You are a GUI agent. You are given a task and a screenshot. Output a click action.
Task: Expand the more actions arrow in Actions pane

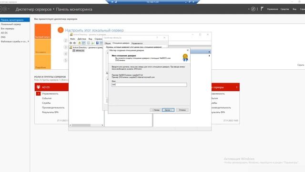[x=209, y=56]
